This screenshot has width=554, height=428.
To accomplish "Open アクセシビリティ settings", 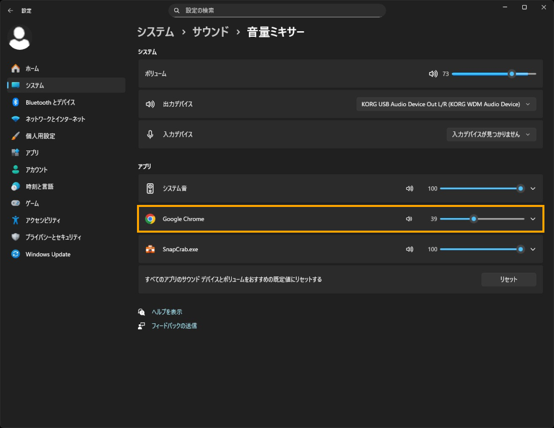I will [x=66, y=220].
